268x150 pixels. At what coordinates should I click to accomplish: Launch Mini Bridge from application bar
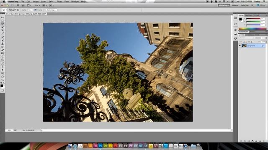(23, 5)
